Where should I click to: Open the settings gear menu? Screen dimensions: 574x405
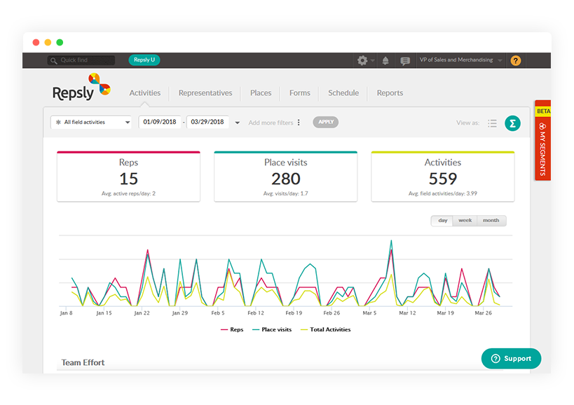point(363,61)
